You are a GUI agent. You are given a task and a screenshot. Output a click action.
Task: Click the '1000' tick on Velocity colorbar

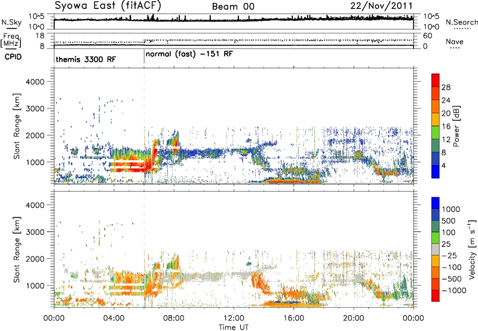coord(451,209)
